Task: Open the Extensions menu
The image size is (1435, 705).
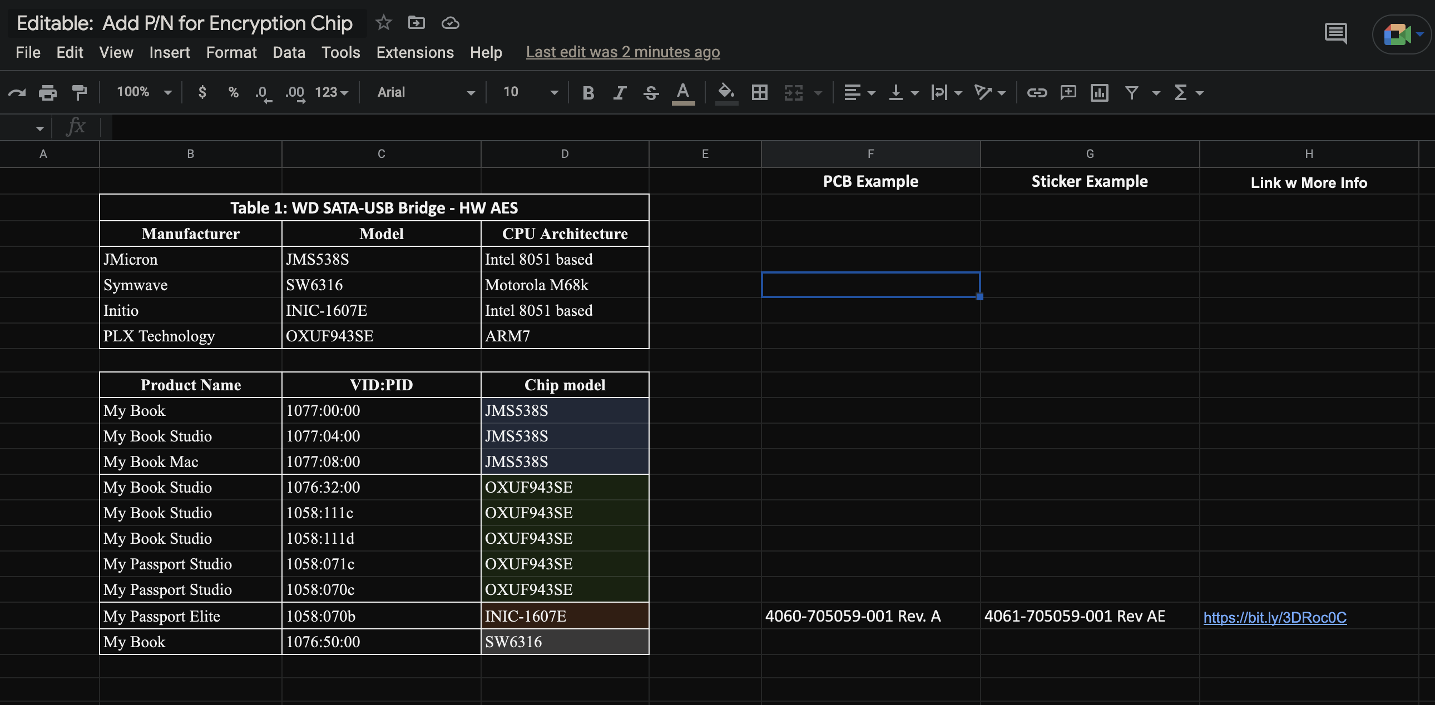Action: click(x=415, y=52)
